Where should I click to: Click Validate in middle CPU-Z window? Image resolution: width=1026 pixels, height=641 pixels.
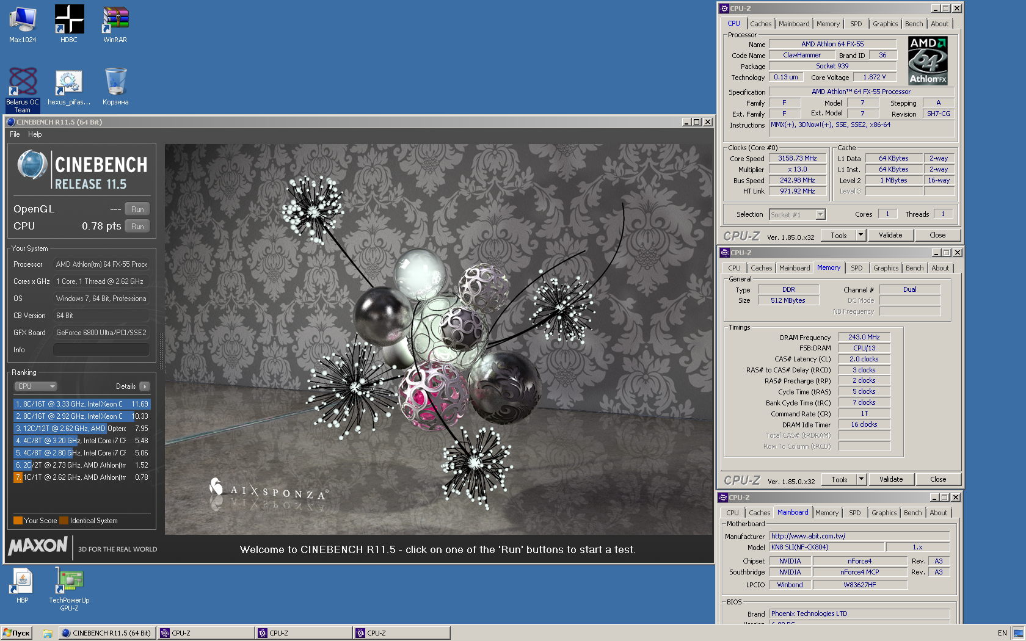tap(891, 479)
